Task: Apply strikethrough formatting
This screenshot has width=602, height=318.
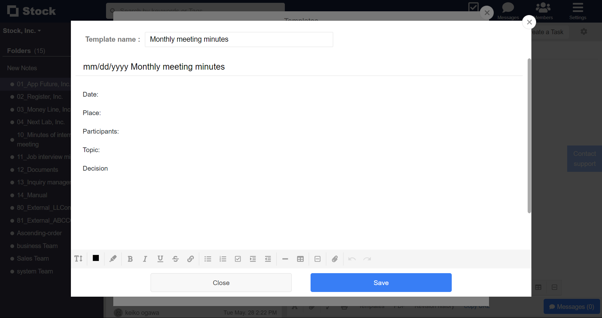Action: point(175,259)
